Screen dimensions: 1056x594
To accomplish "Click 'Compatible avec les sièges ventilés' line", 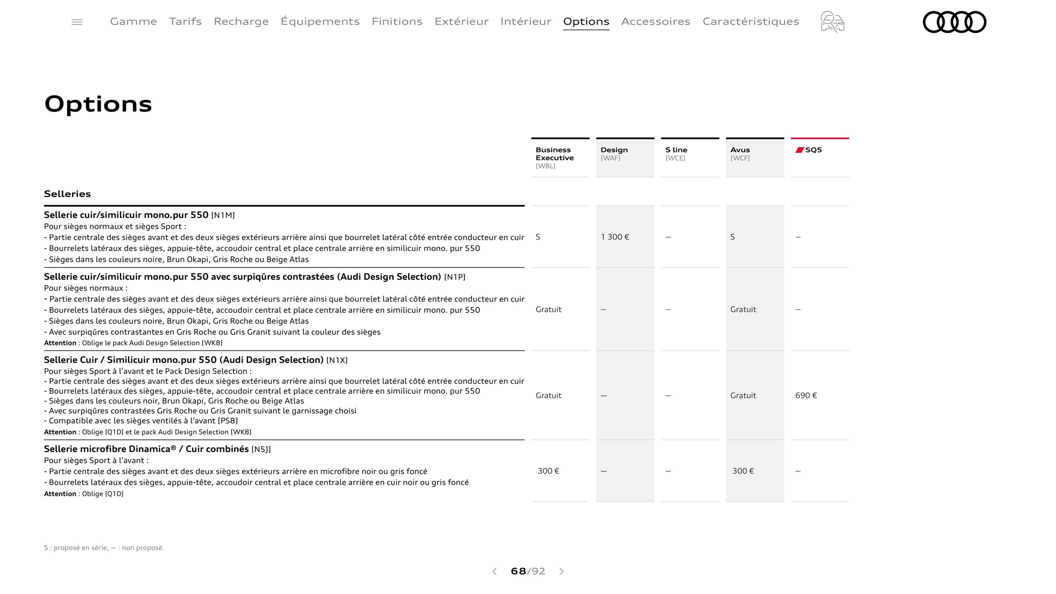I will coord(141,421).
